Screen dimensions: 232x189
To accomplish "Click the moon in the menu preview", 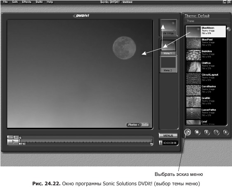I will coord(124,48).
